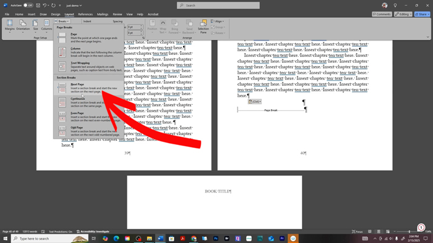Choose Page under Page Breaks

[x=88, y=38]
